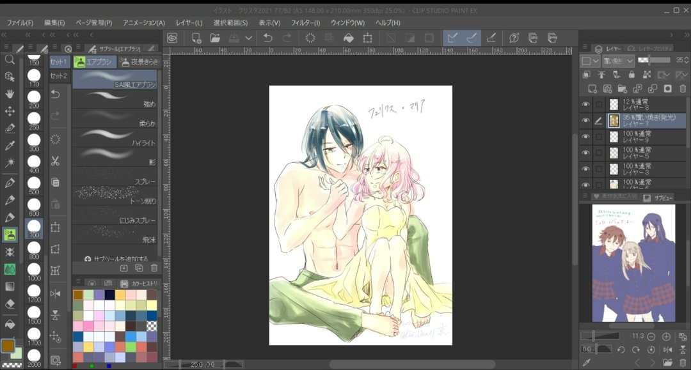691x370 pixels.
Task: Open the color history panel menu
Action: [x=79, y=282]
